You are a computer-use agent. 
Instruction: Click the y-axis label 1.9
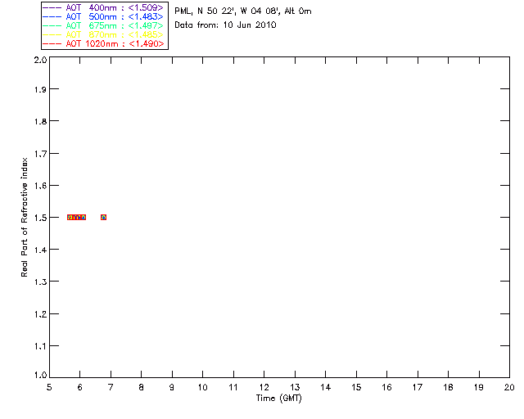[x=40, y=89]
